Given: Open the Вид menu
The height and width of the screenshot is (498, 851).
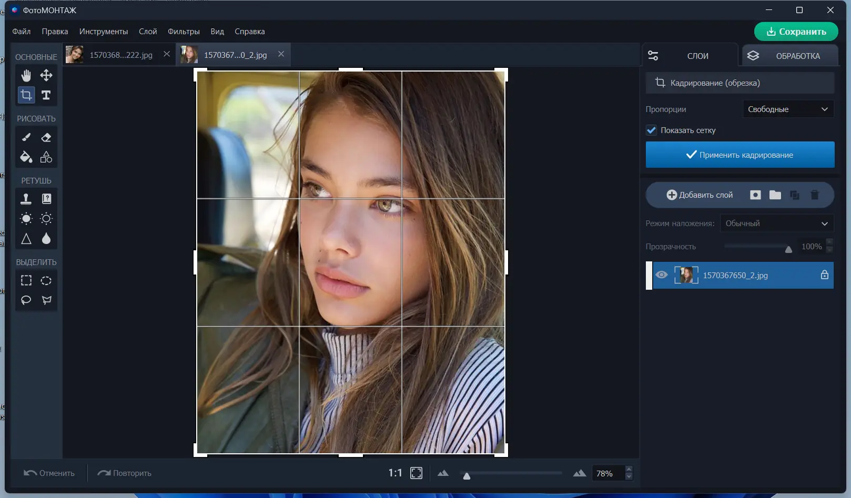Looking at the screenshot, I should [x=217, y=32].
